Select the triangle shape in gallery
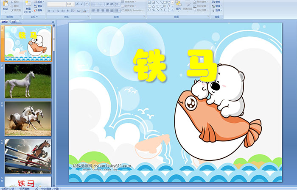The width and height of the screenshot is (297, 190). point(153,6)
